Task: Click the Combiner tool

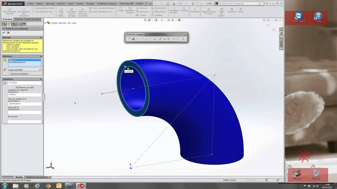Action: (x=232, y=10)
